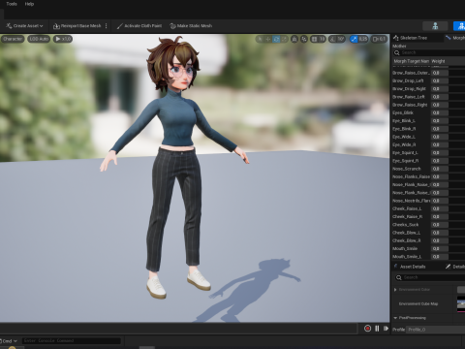465x349 pixels.
Task: Click the Asset Details search field
Action: (429, 277)
